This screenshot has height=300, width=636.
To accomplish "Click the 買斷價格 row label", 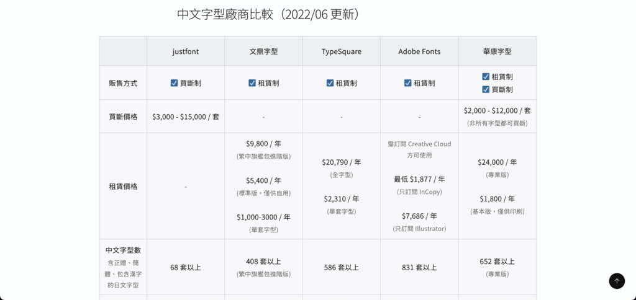I will point(123,117).
